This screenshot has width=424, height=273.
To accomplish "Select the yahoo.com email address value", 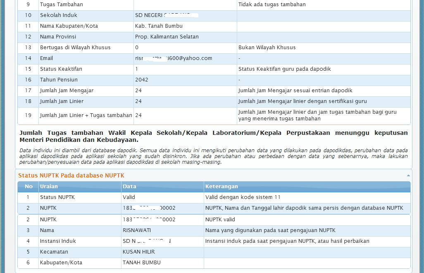I will pyautogui.click(x=173, y=58).
